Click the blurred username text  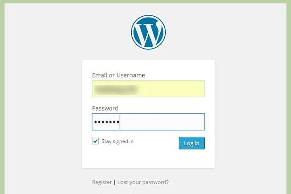(115, 89)
